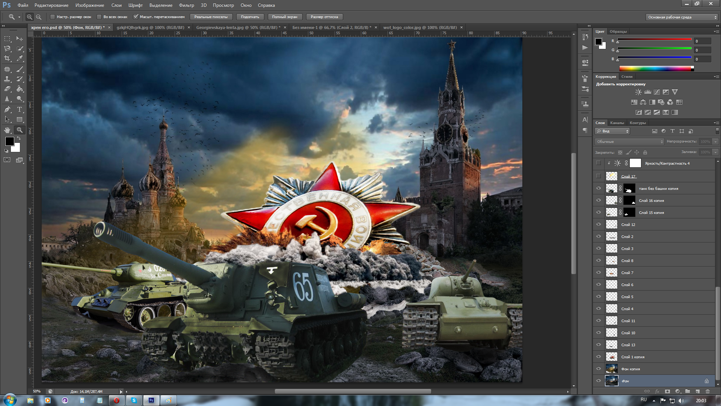Viewport: 721px width, 406px height.
Task: Show the Яркость/Контрастность 4 layer
Action: pos(599,163)
